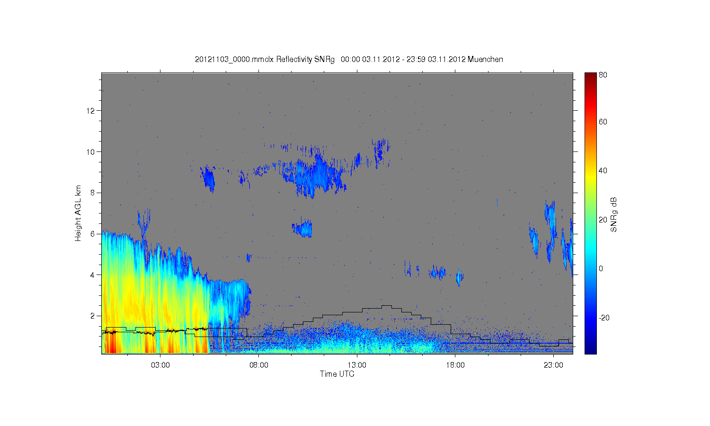The image size is (710, 426).
Task: Click the 'Time UTC' x-axis label
Action: pyautogui.click(x=337, y=374)
